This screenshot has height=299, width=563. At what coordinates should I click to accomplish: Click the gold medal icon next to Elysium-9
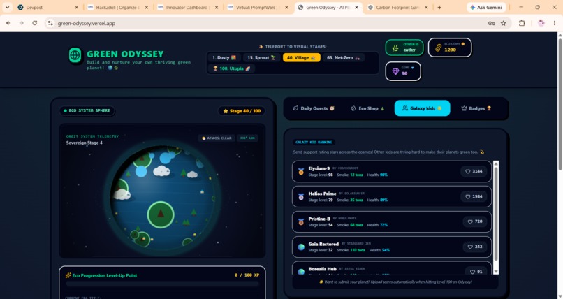[301, 172]
